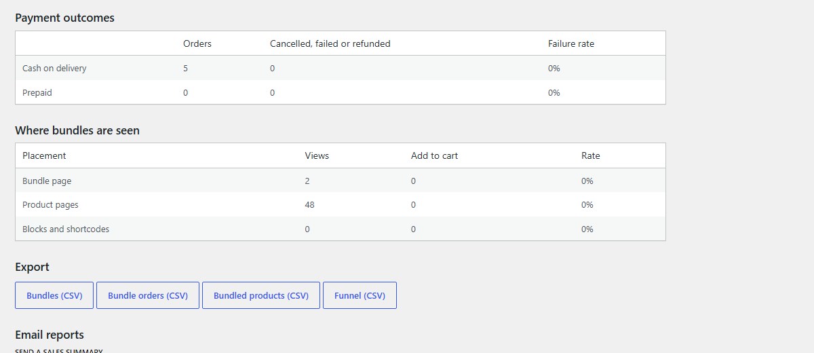Click the Add to cart column header
This screenshot has width=814, height=353.
[x=434, y=155]
